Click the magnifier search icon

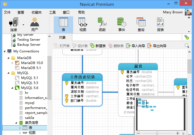187,46
